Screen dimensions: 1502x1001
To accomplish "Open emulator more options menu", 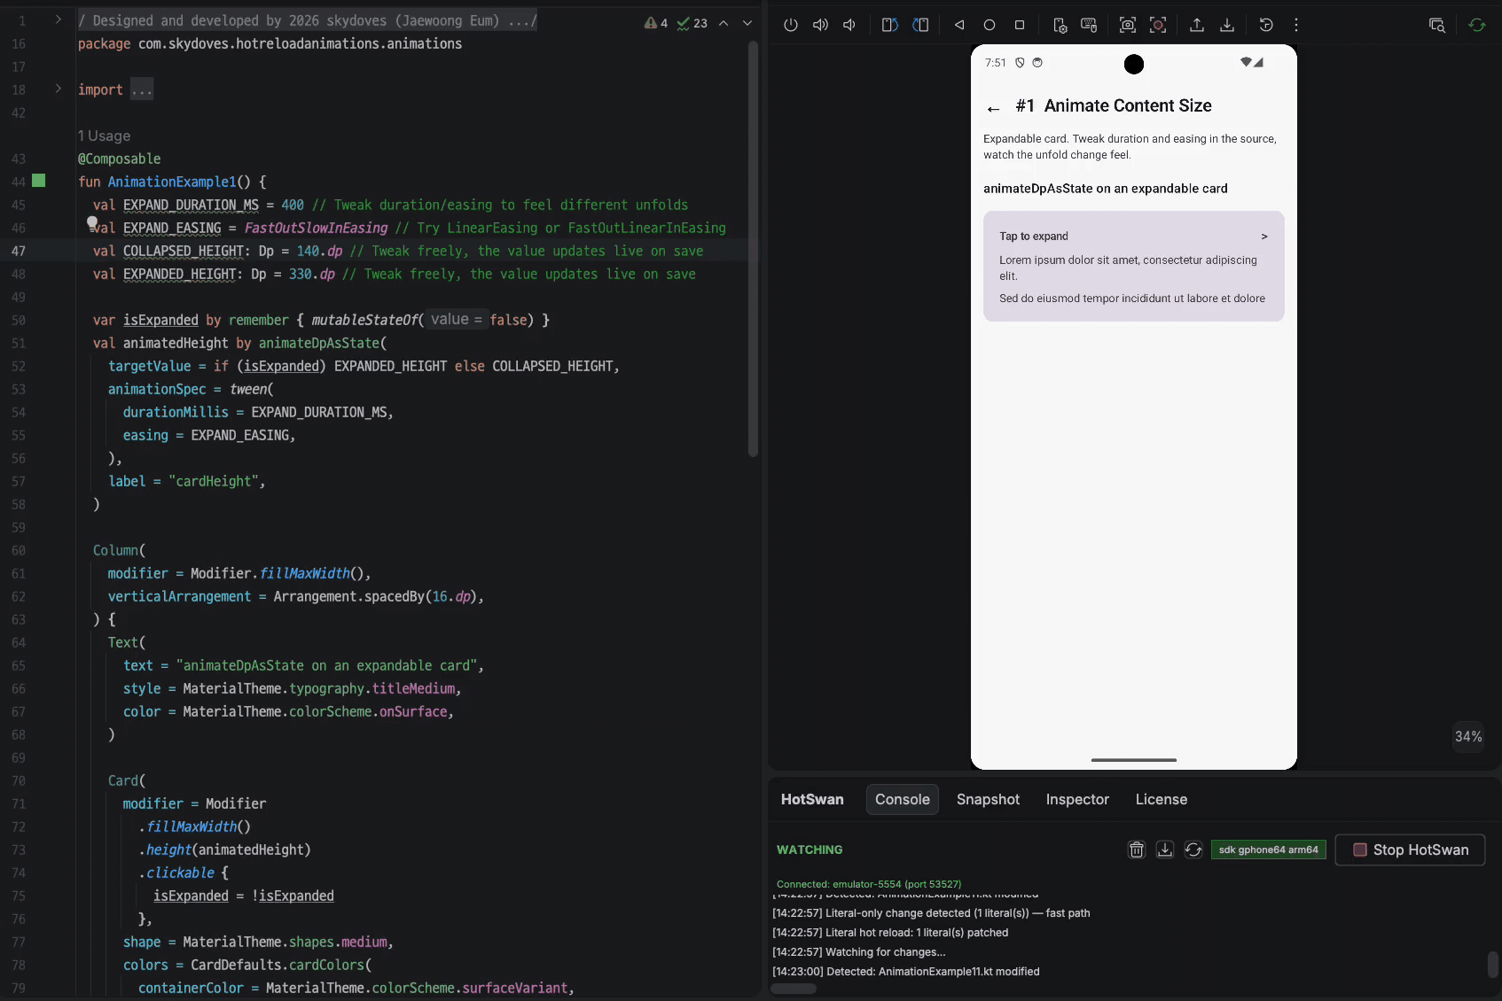I will pyautogui.click(x=1296, y=25).
